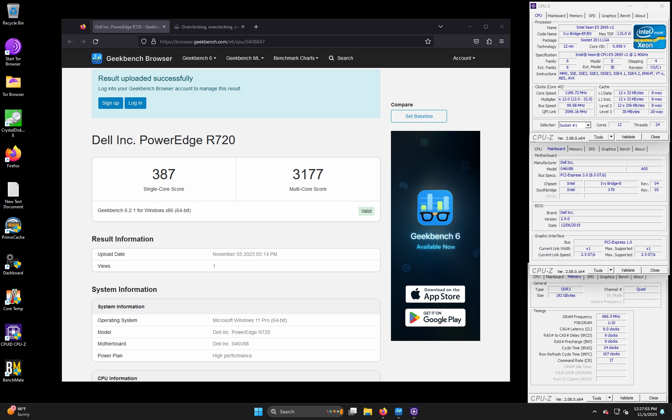Open Firefox desktop shortcut
The width and height of the screenshot is (672, 420).
(13, 157)
